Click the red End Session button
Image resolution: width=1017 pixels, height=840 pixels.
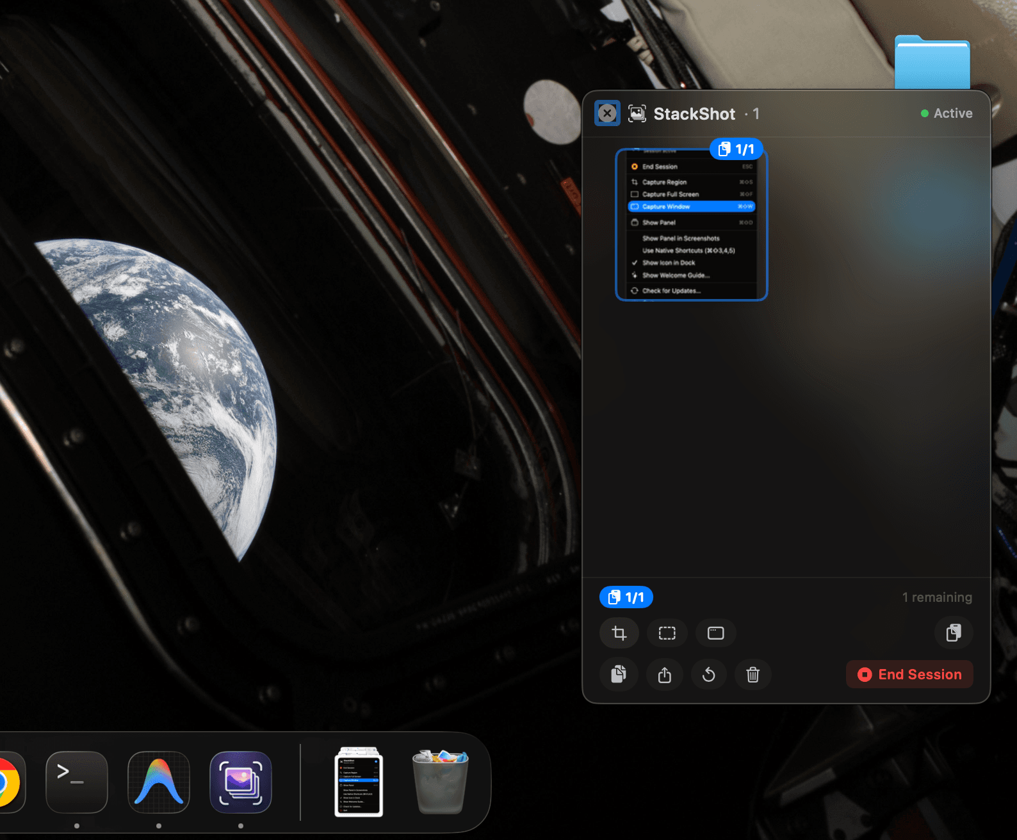pyautogui.click(x=909, y=674)
